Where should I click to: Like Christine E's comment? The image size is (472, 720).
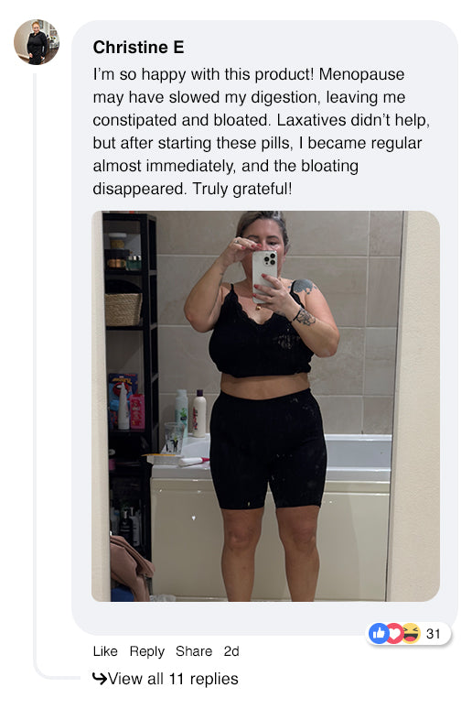coord(105,651)
